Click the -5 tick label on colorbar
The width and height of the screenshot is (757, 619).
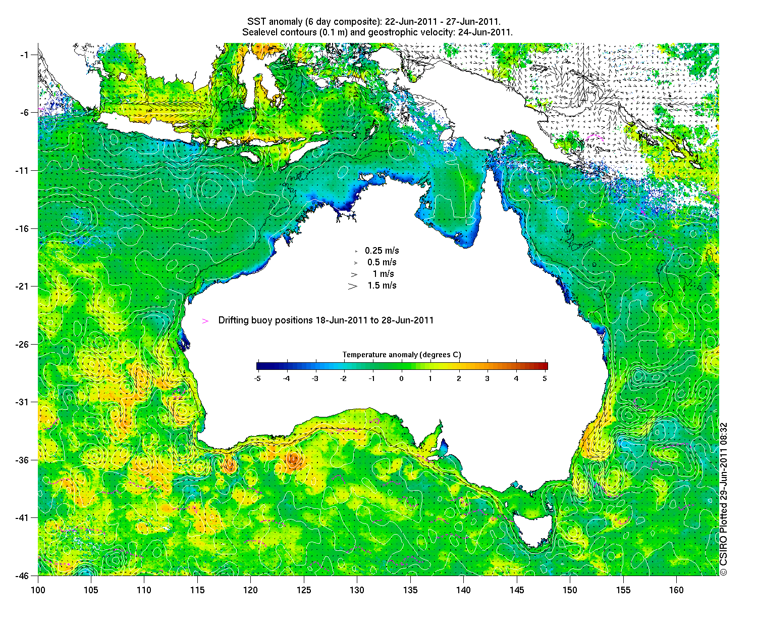pos(257,378)
